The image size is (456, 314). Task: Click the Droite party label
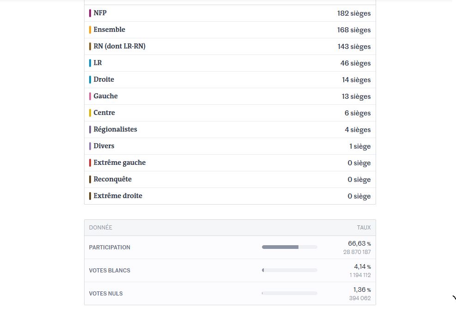tap(103, 79)
